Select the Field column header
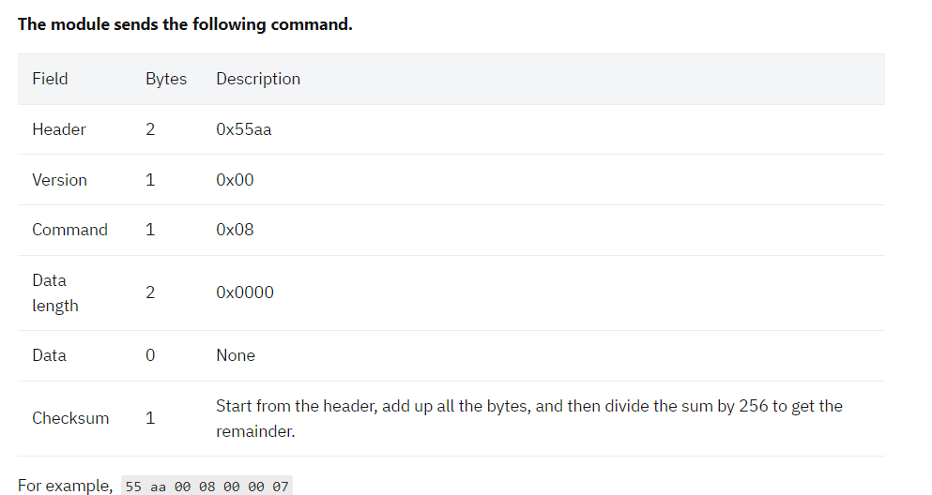 tap(50, 79)
